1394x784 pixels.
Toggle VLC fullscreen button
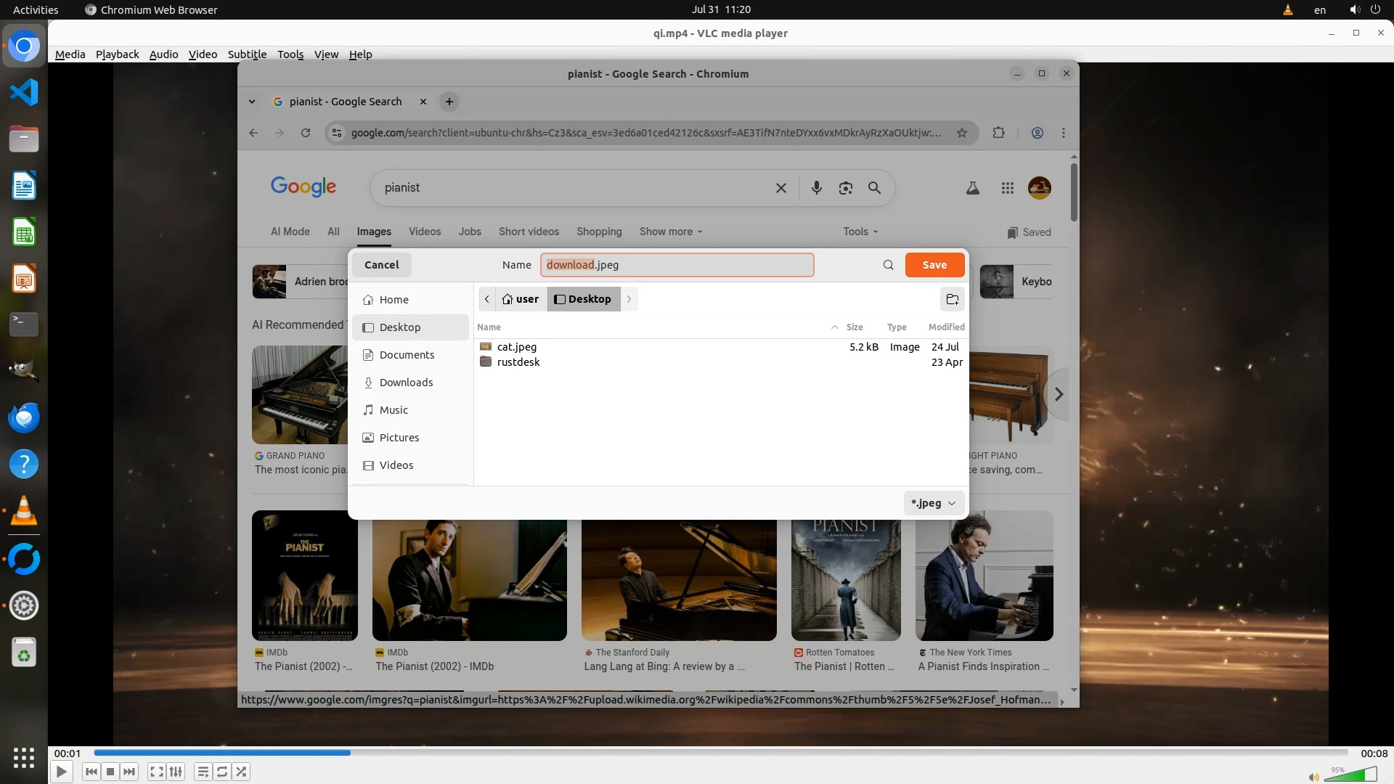tap(156, 772)
